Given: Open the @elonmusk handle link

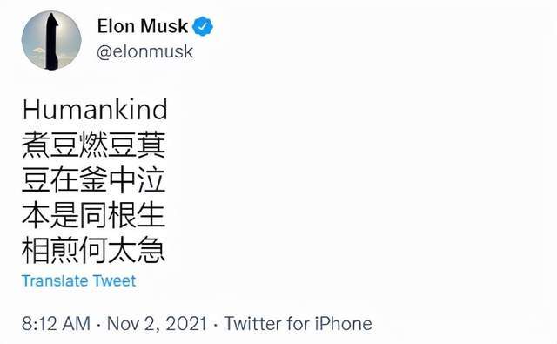Looking at the screenshot, I should [145, 52].
